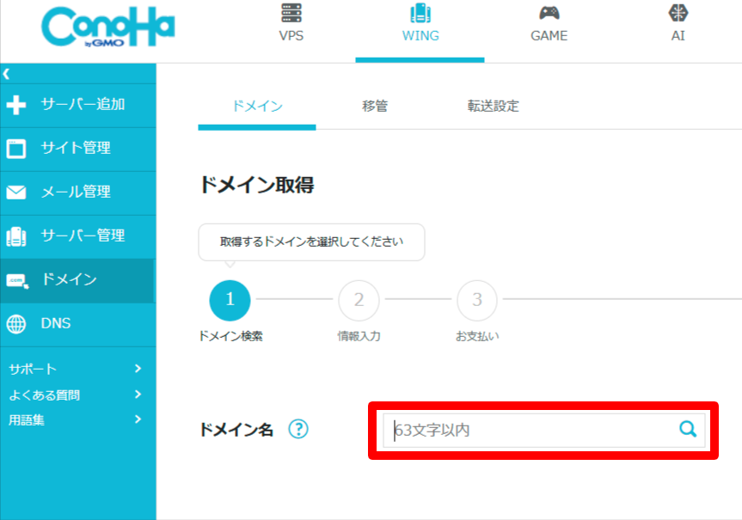Open the VPS server icon tab
The height and width of the screenshot is (520, 742).
[x=291, y=14]
